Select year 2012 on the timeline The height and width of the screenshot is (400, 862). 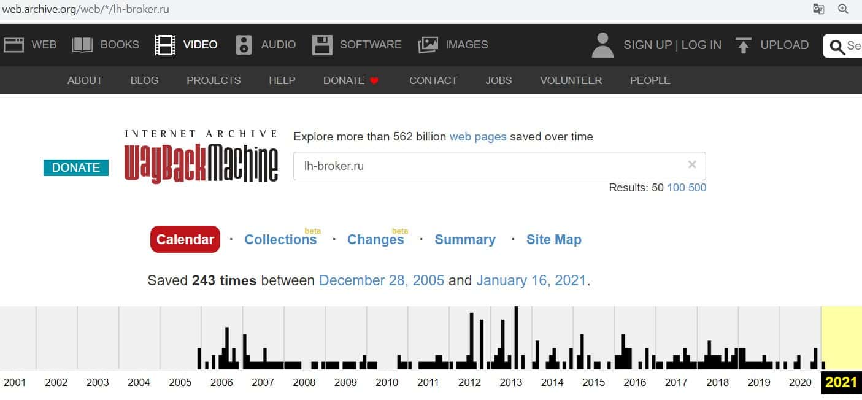pos(469,382)
